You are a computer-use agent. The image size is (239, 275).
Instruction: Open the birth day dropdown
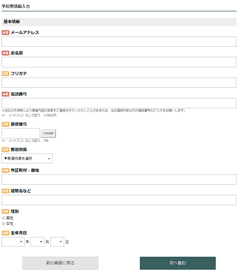click(57, 242)
